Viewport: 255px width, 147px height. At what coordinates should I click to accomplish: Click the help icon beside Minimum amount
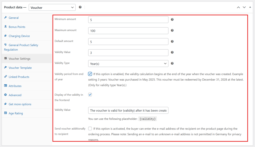(x=172, y=20)
